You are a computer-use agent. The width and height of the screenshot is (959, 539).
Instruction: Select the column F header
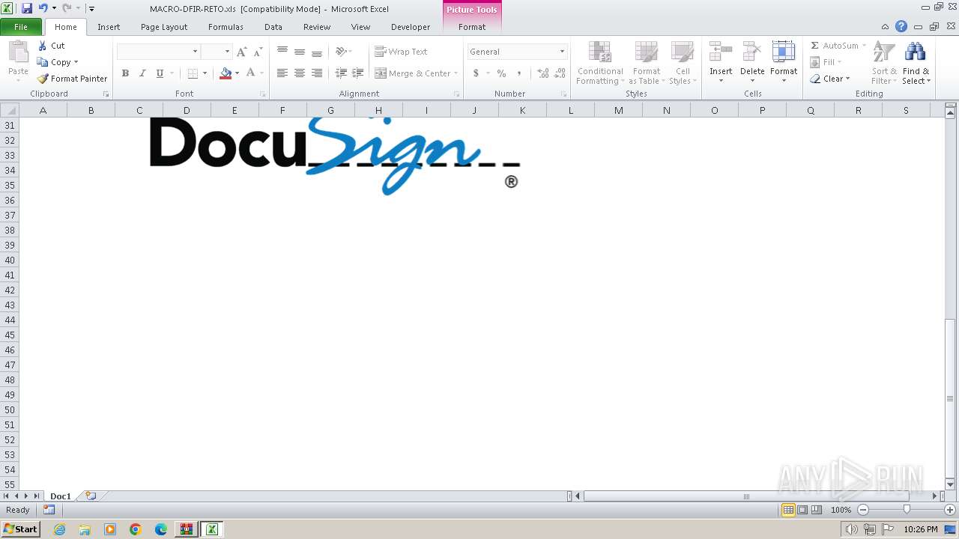(282, 110)
